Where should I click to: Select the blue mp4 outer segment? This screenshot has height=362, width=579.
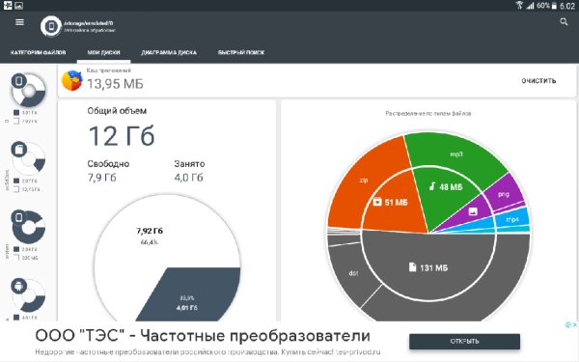(x=512, y=219)
